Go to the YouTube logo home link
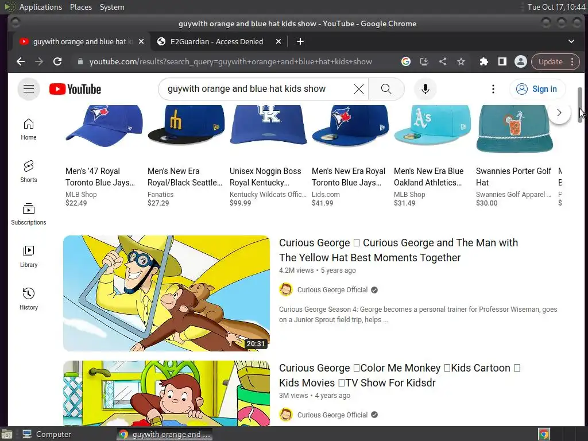The height and width of the screenshot is (441, 588). [x=75, y=89]
